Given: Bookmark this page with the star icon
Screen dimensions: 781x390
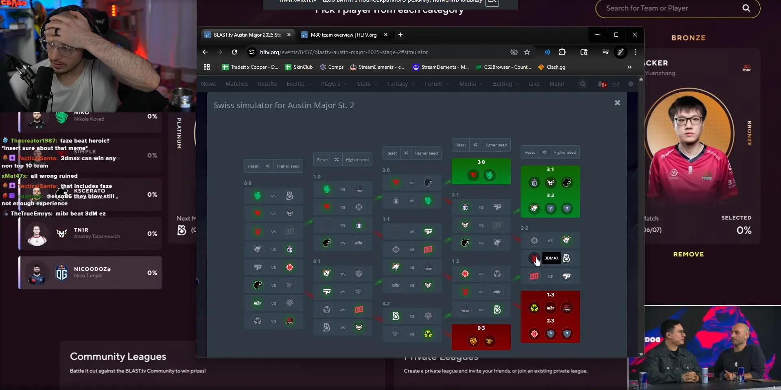Looking at the screenshot, I should click(527, 52).
